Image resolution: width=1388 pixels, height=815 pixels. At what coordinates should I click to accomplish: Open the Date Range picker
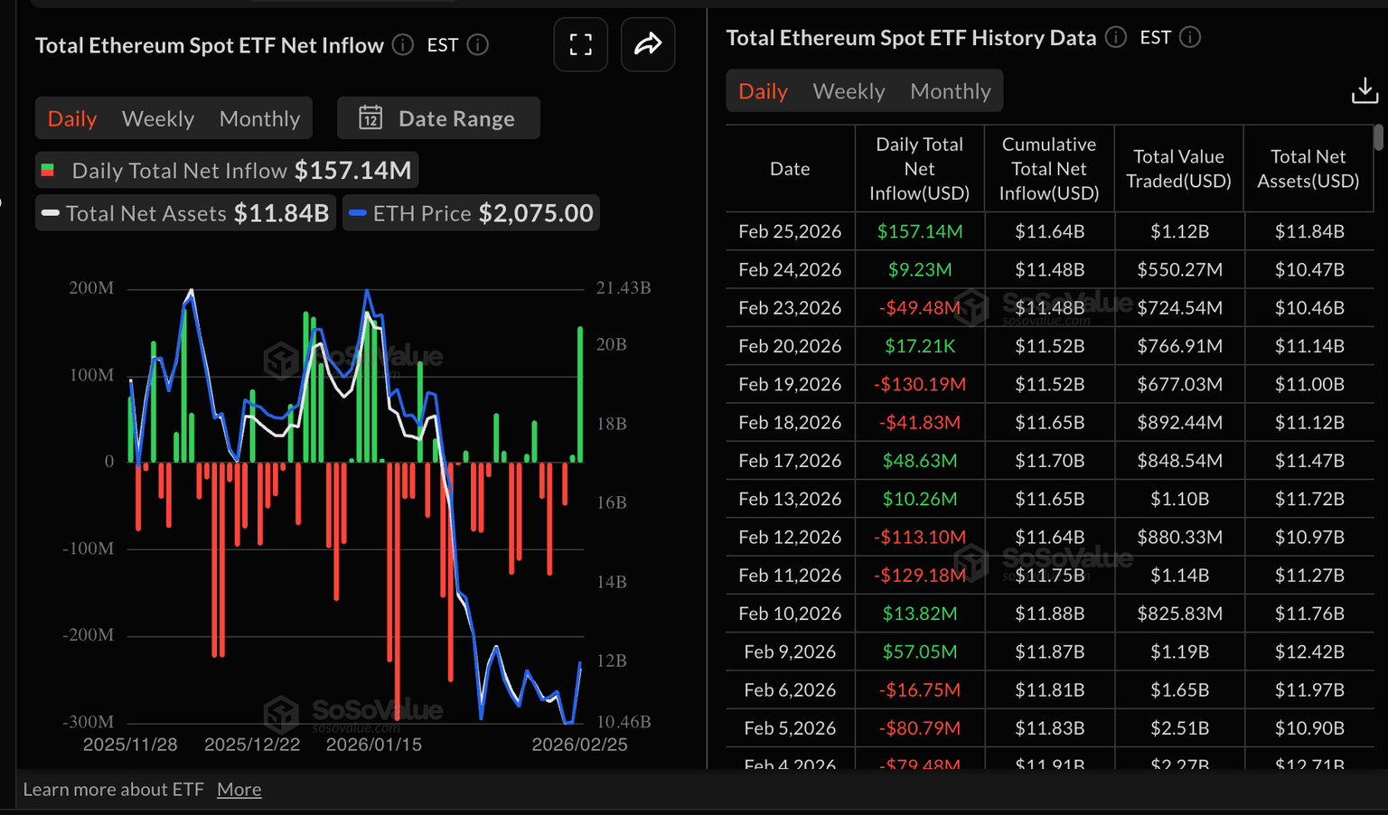click(438, 118)
